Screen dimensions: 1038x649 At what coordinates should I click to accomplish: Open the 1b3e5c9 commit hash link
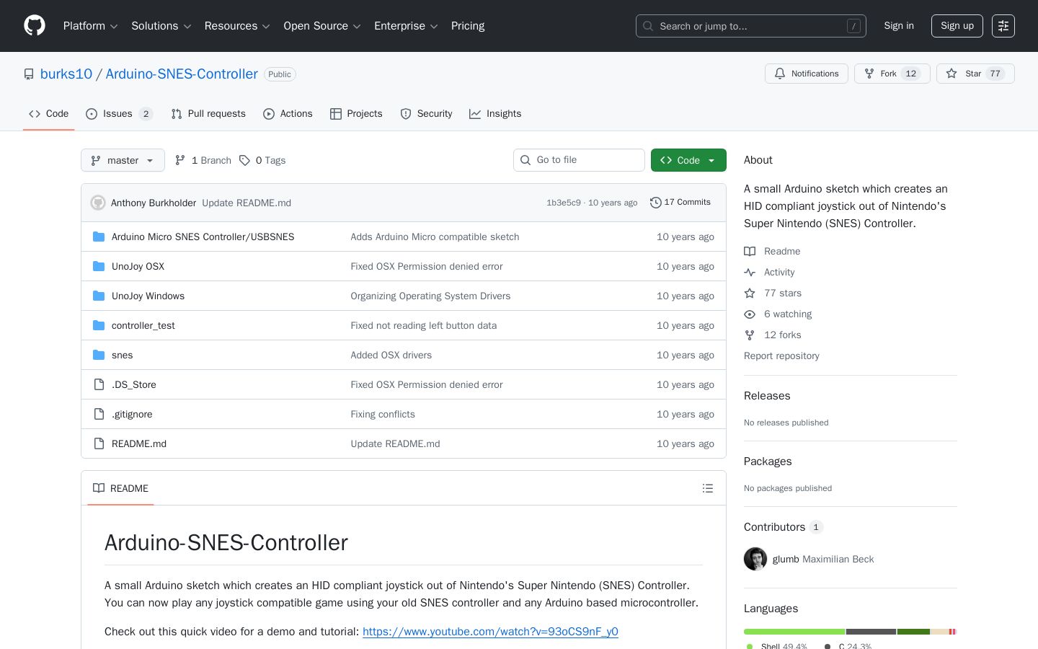tap(564, 203)
